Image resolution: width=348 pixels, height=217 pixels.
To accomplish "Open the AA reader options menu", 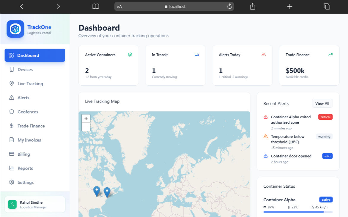I will 119,7.
